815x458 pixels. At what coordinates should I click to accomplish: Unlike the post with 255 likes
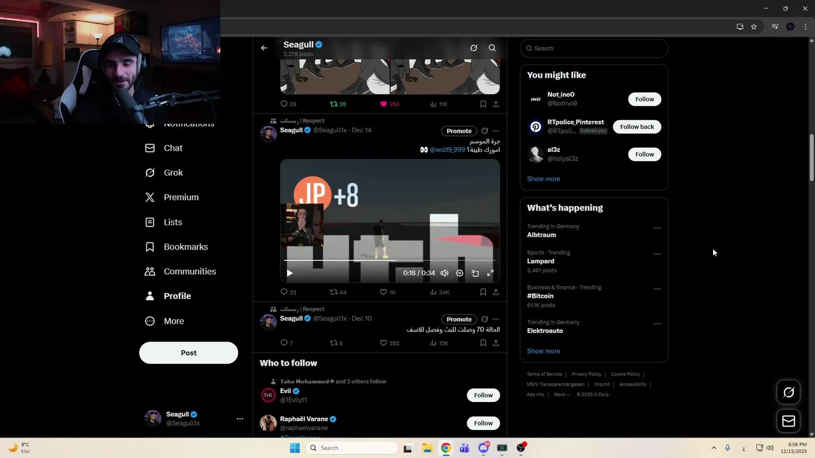click(x=389, y=104)
